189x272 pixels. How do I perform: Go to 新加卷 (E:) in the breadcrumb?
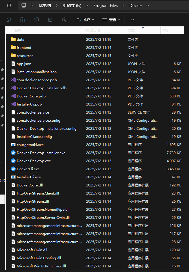tap(72, 5)
